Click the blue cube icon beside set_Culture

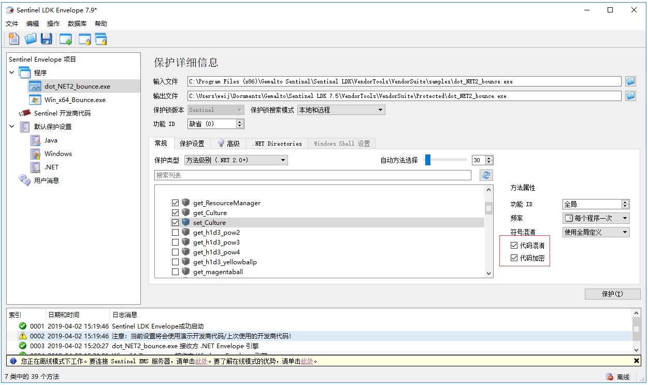tap(186, 222)
